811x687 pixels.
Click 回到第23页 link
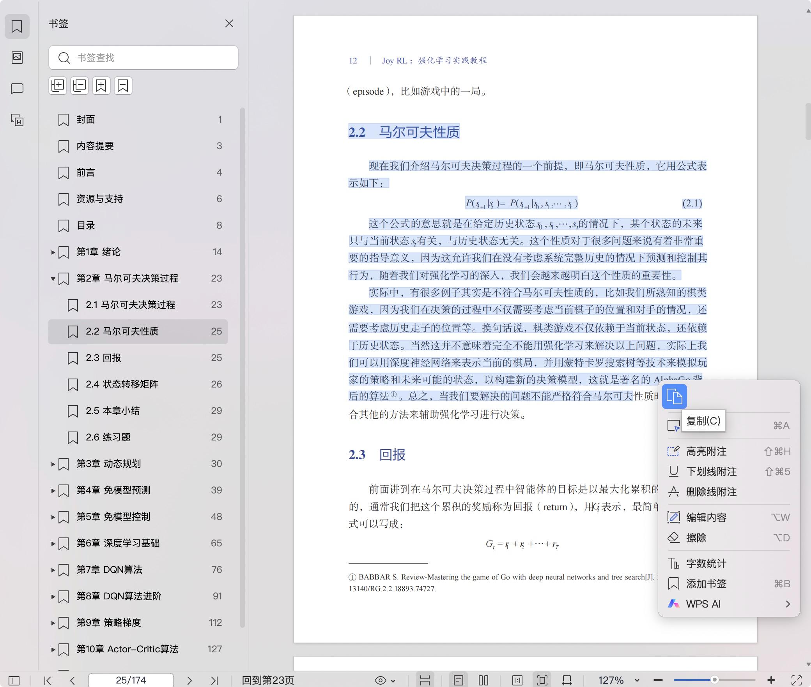coord(268,680)
